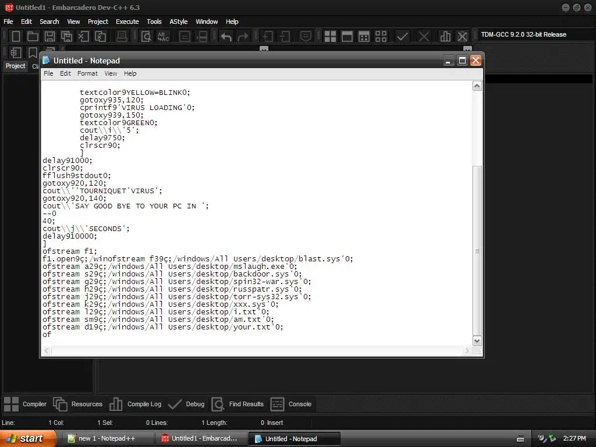This screenshot has width=596, height=447.
Task: Open Dev-C++ Help menu
Action: point(232,22)
